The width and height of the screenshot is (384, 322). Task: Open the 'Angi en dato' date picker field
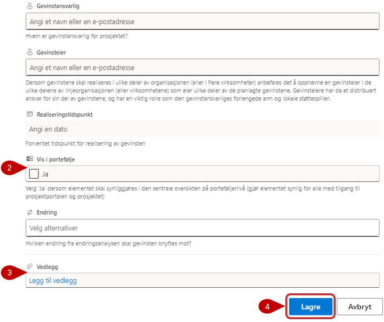pyautogui.click(x=202, y=129)
